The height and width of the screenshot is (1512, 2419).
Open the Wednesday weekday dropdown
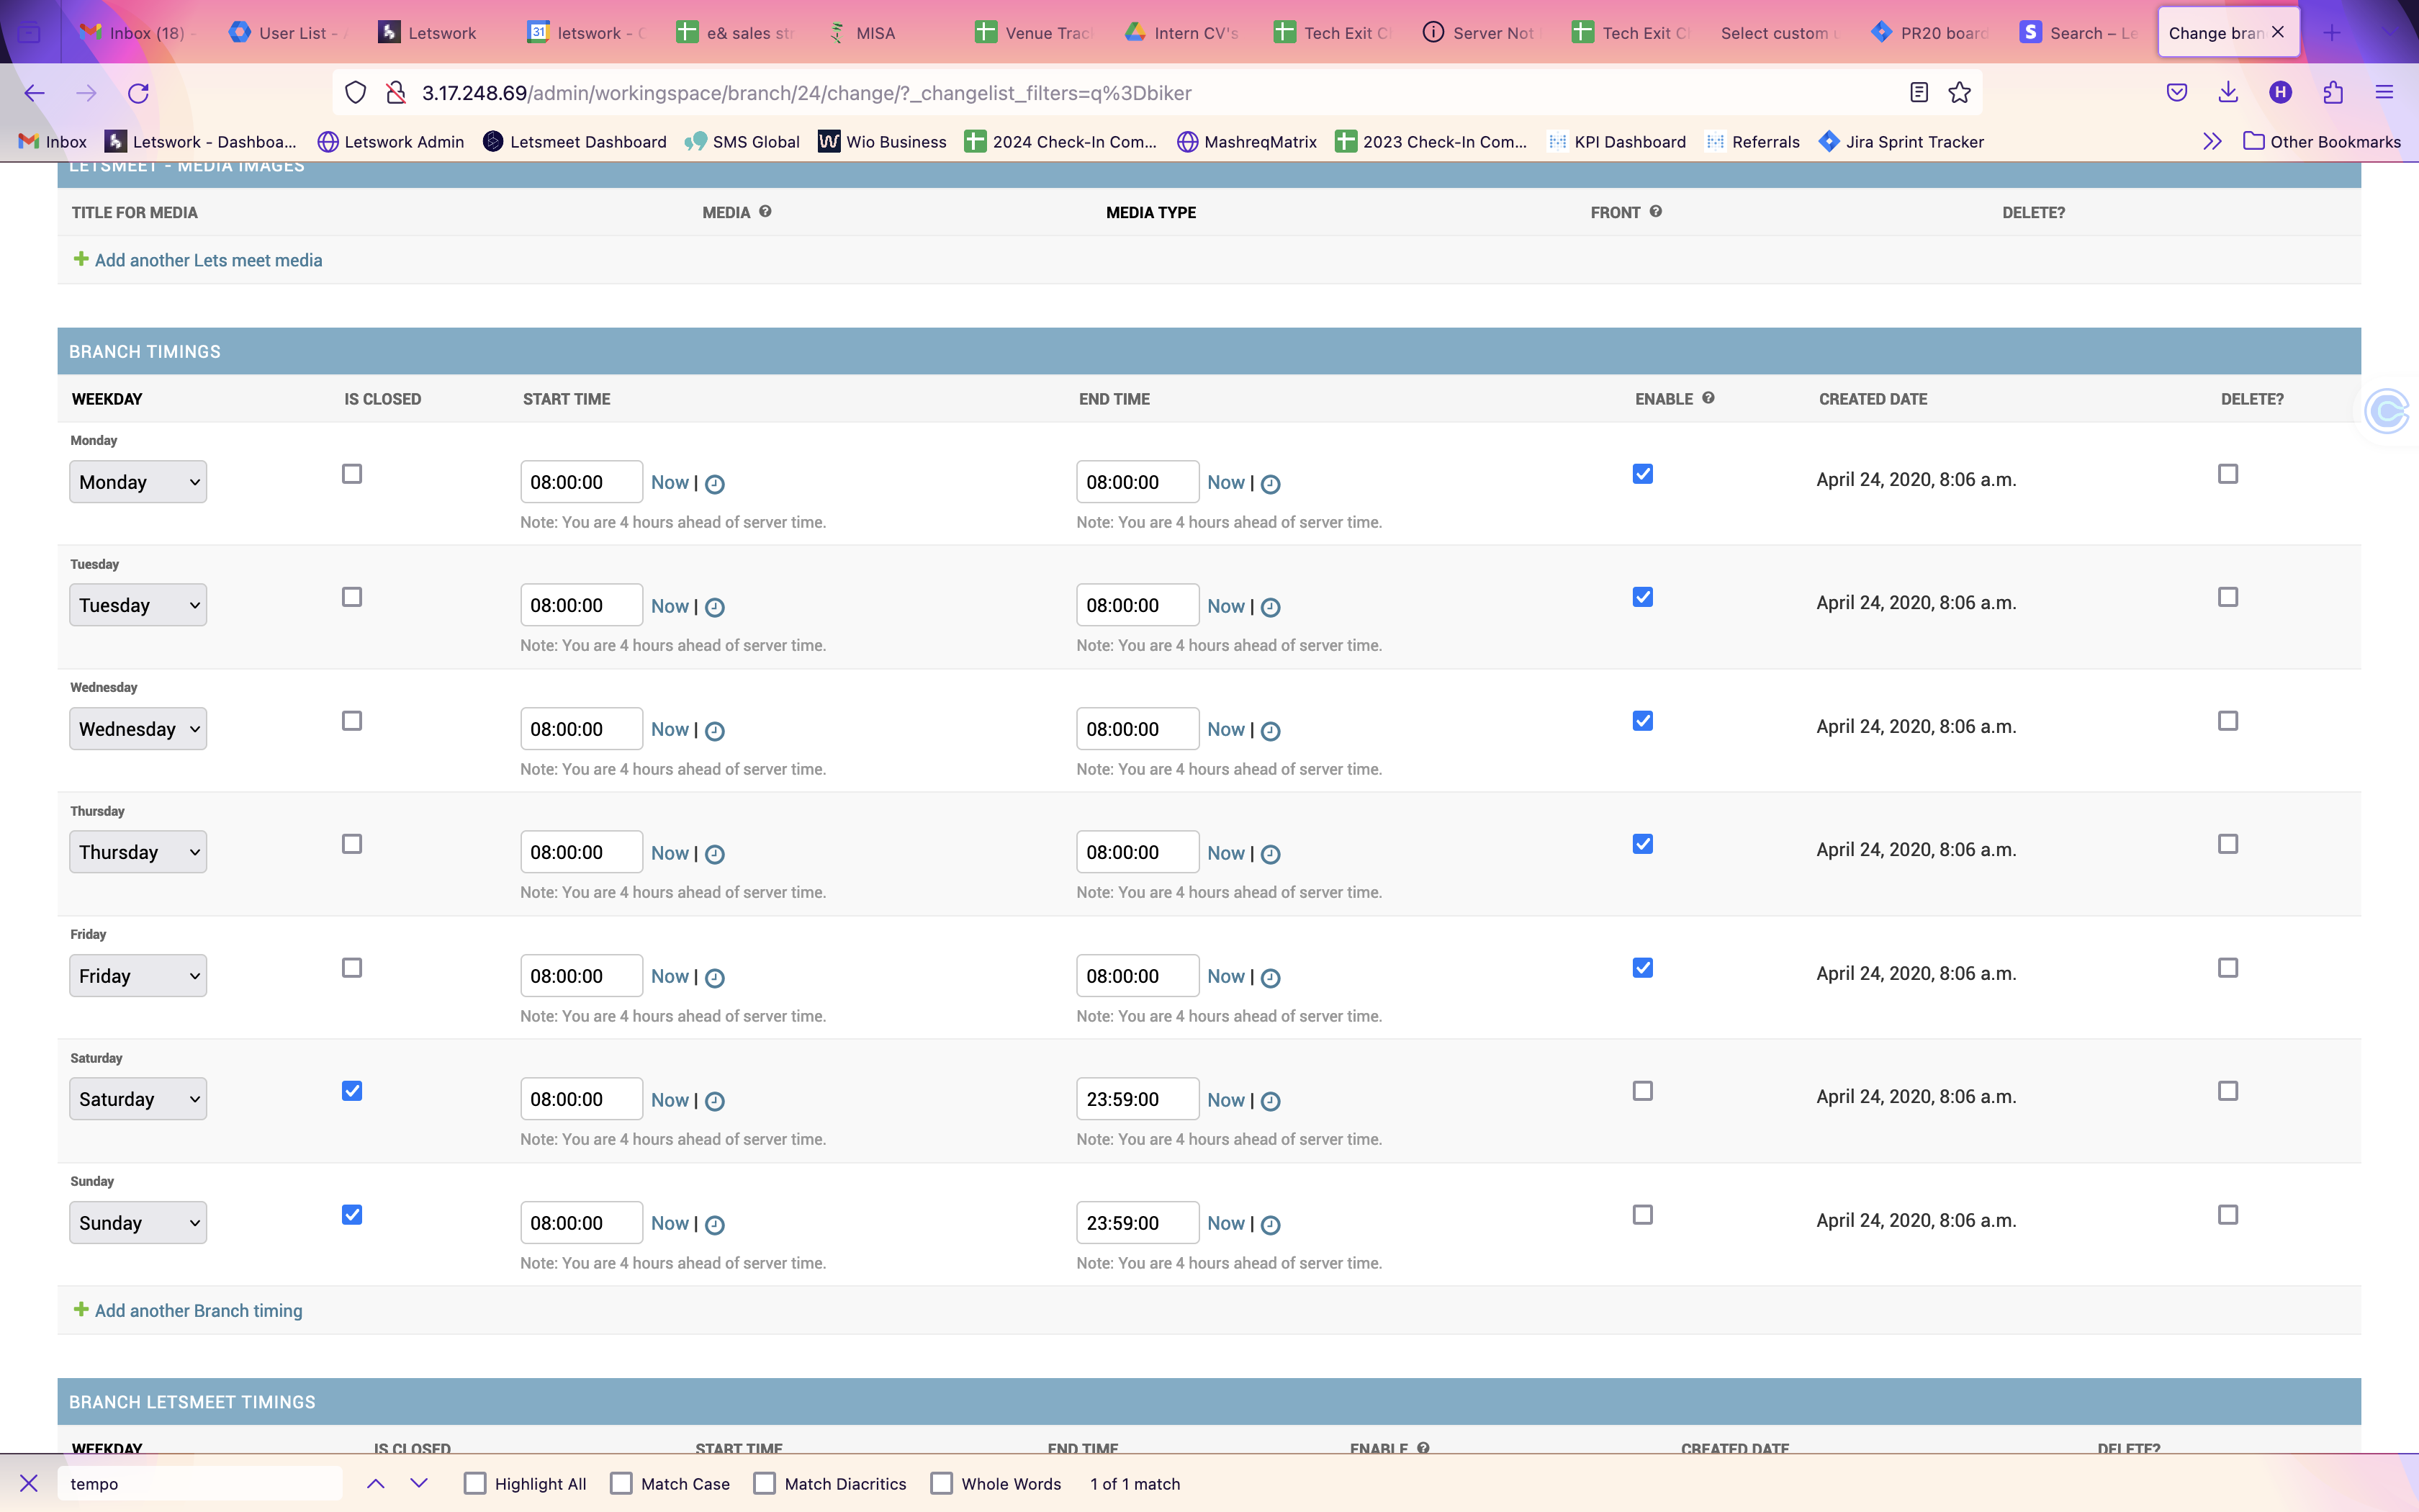(x=138, y=729)
